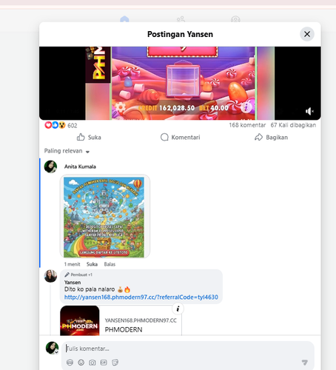Image resolution: width=336 pixels, height=370 pixels.
Task: Click the Suka thumbs-up button under the post
Action: (89, 137)
